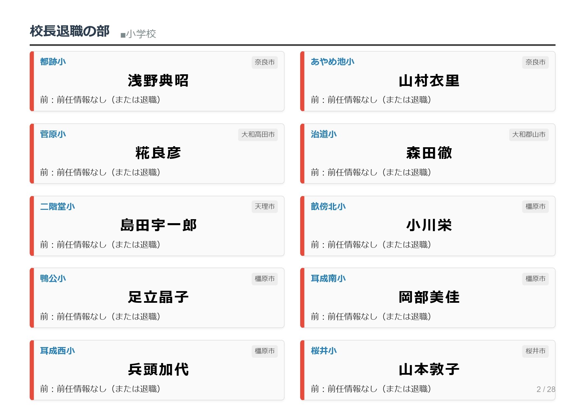Screen dimensions: 585x413
Task: Select the name 山本敦子 card
Action: click(x=429, y=370)
